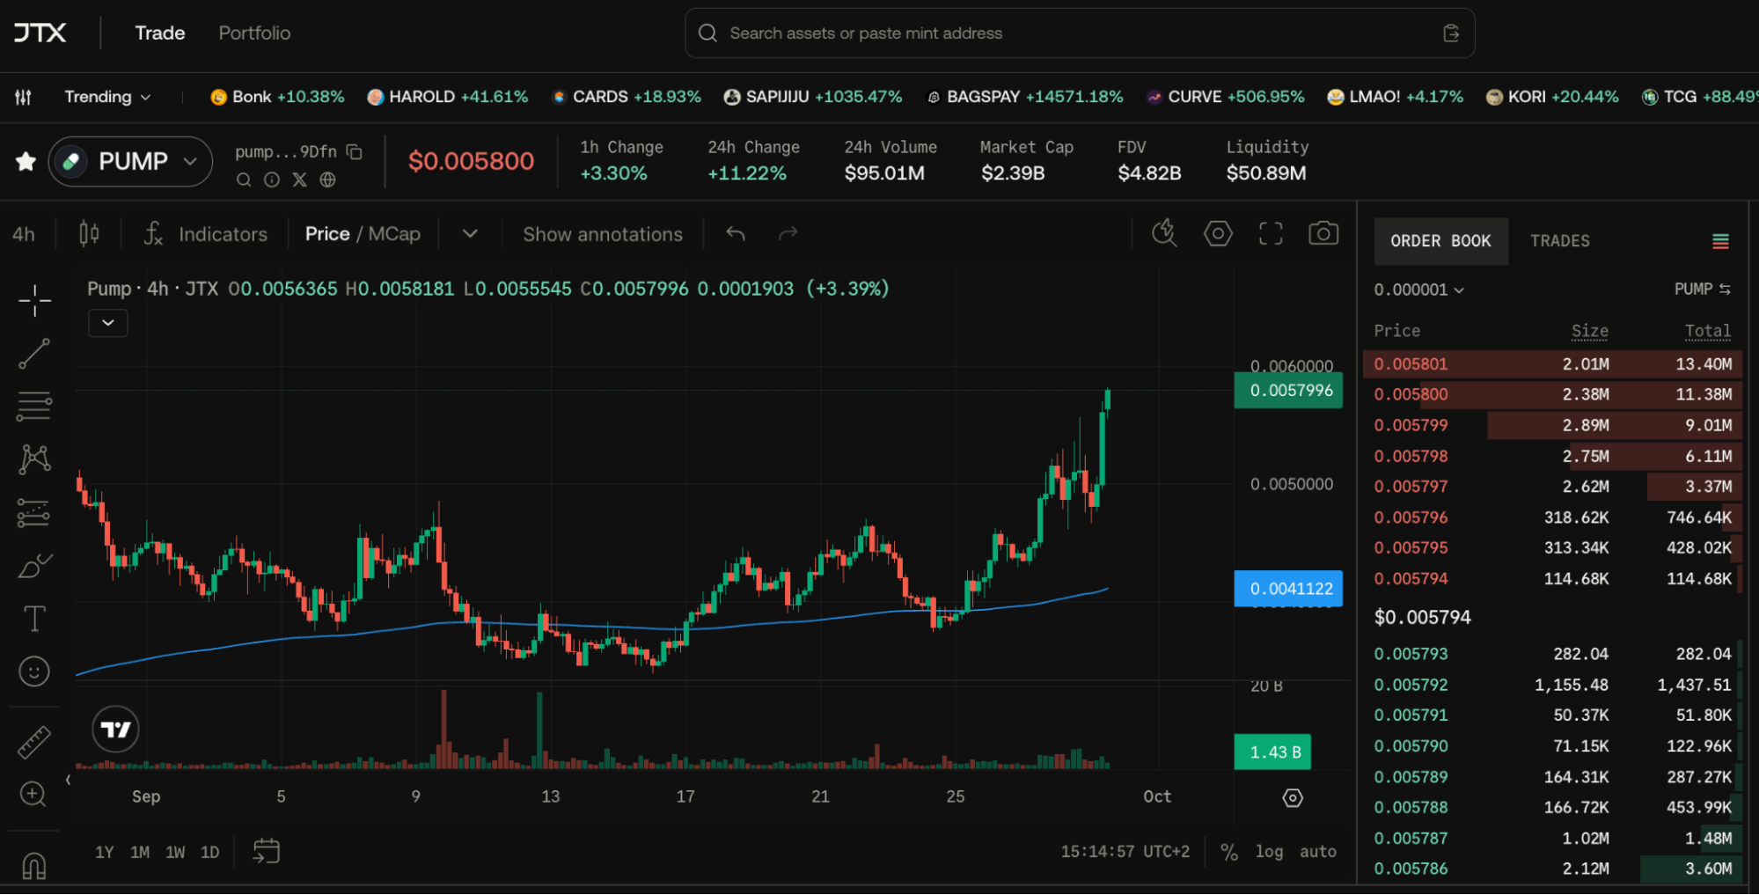Screen dimensions: 1759x895
Task: Open the candlestick chart style selector
Action: point(89,233)
